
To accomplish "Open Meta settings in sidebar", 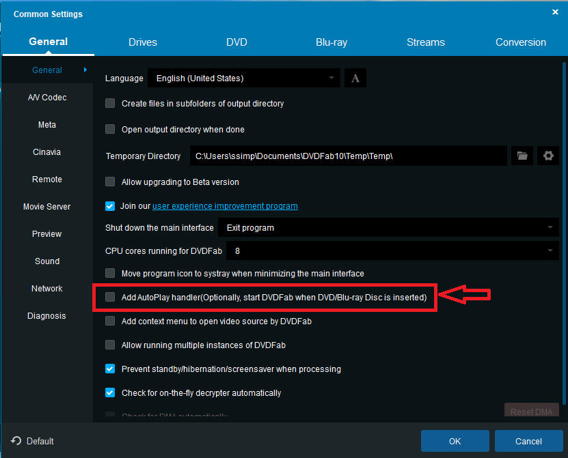I will (47, 124).
